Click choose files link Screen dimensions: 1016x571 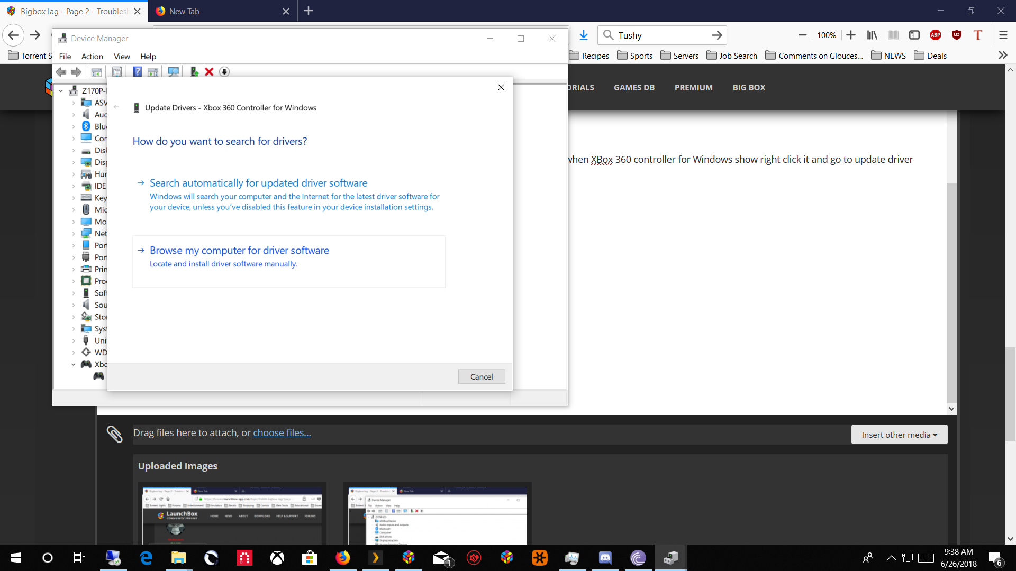click(x=282, y=433)
